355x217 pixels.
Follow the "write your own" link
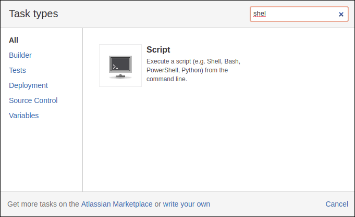coord(186,204)
